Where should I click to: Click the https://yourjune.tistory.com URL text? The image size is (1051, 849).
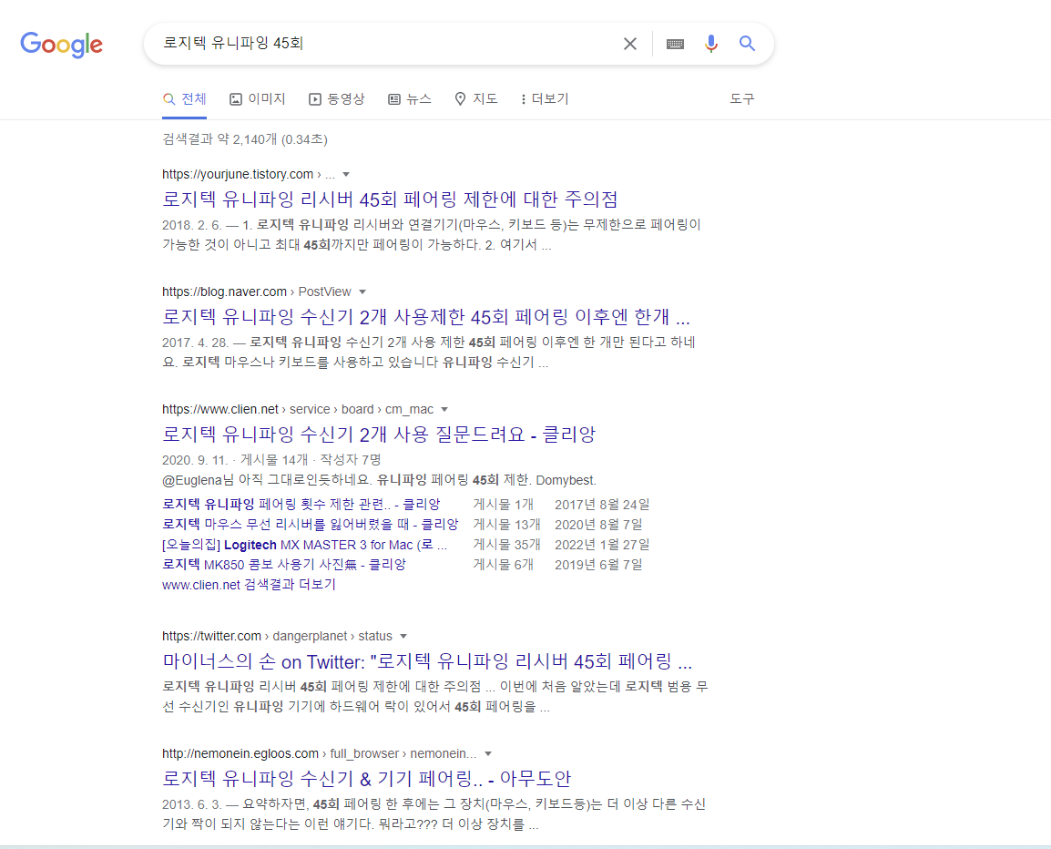click(238, 174)
